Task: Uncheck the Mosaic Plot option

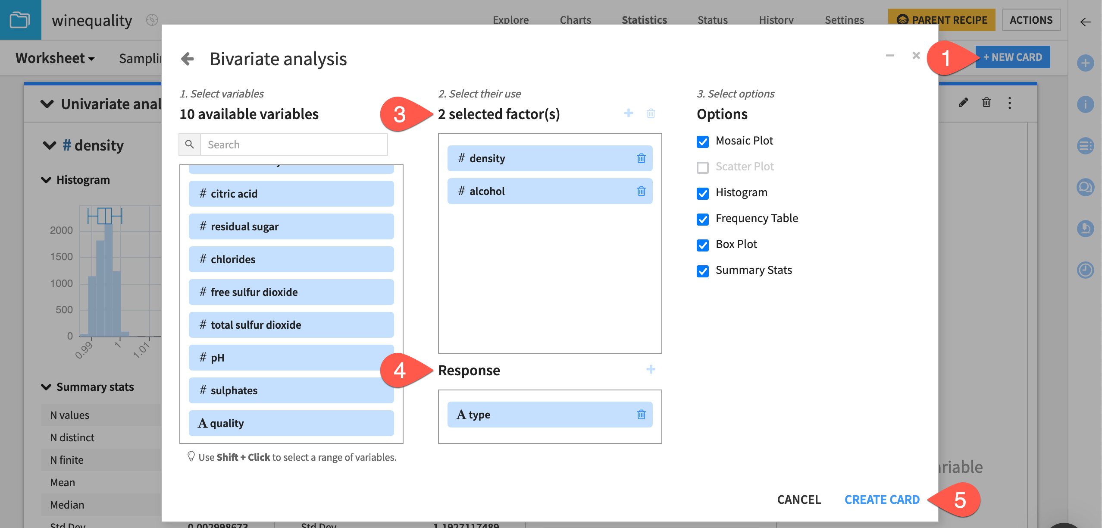Action: pos(702,141)
